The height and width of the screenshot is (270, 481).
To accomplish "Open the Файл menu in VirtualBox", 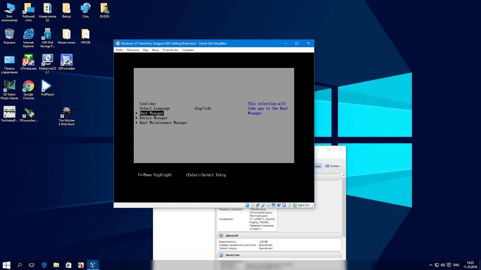I will pos(119,50).
